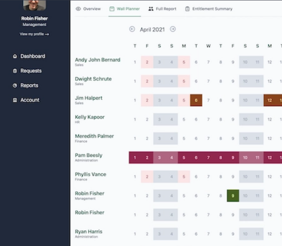Click the Account icon in the sidebar
Viewport: 282px width, 246px height.
pyautogui.click(x=15, y=100)
